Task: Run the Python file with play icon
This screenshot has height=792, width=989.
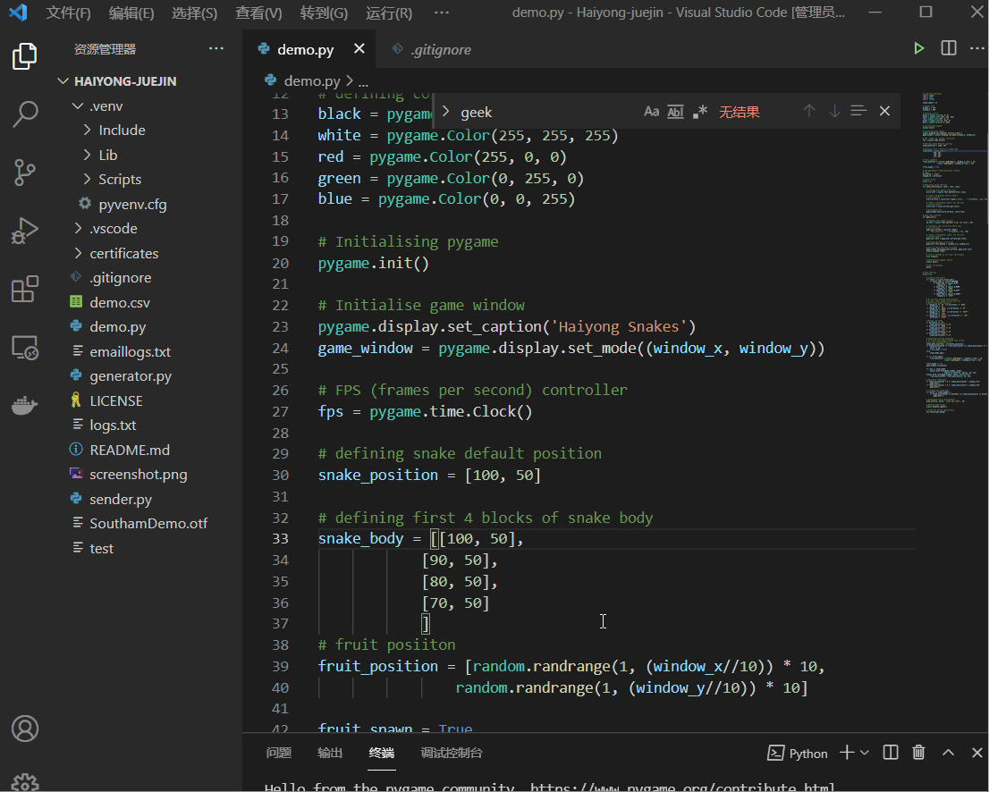Action: (x=919, y=48)
